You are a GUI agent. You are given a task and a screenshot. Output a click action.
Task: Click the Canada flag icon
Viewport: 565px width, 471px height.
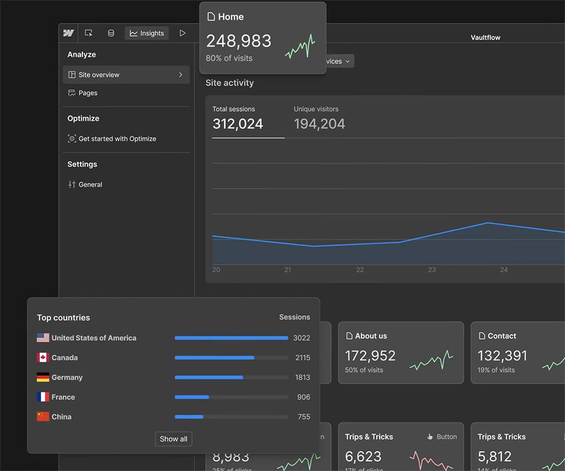43,357
